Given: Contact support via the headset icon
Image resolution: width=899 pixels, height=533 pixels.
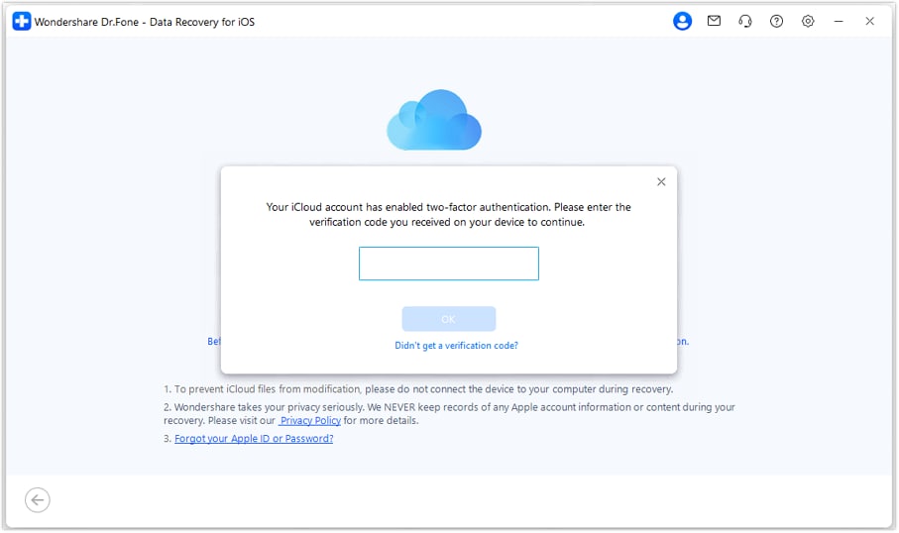Looking at the screenshot, I should 744,21.
